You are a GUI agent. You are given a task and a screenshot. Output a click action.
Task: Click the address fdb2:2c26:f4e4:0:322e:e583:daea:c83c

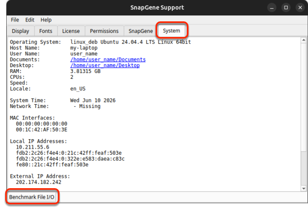(x=70, y=159)
